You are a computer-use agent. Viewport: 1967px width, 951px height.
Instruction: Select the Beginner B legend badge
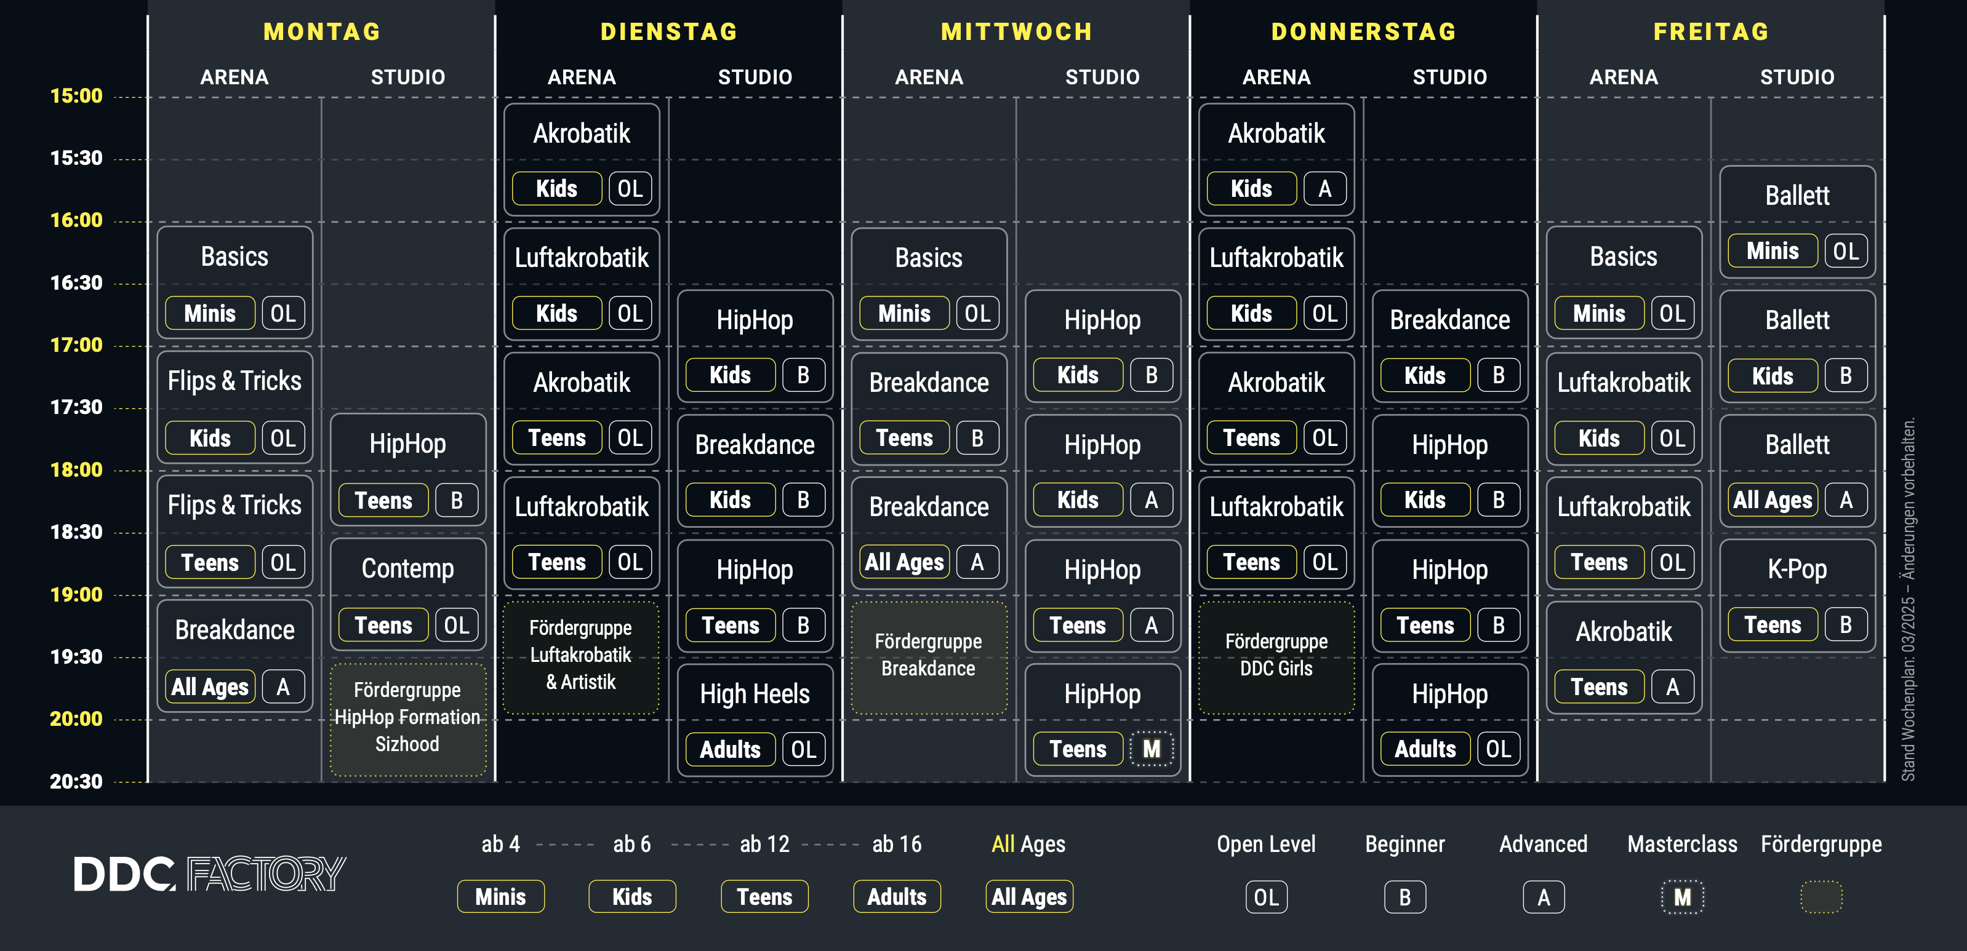click(x=1405, y=897)
